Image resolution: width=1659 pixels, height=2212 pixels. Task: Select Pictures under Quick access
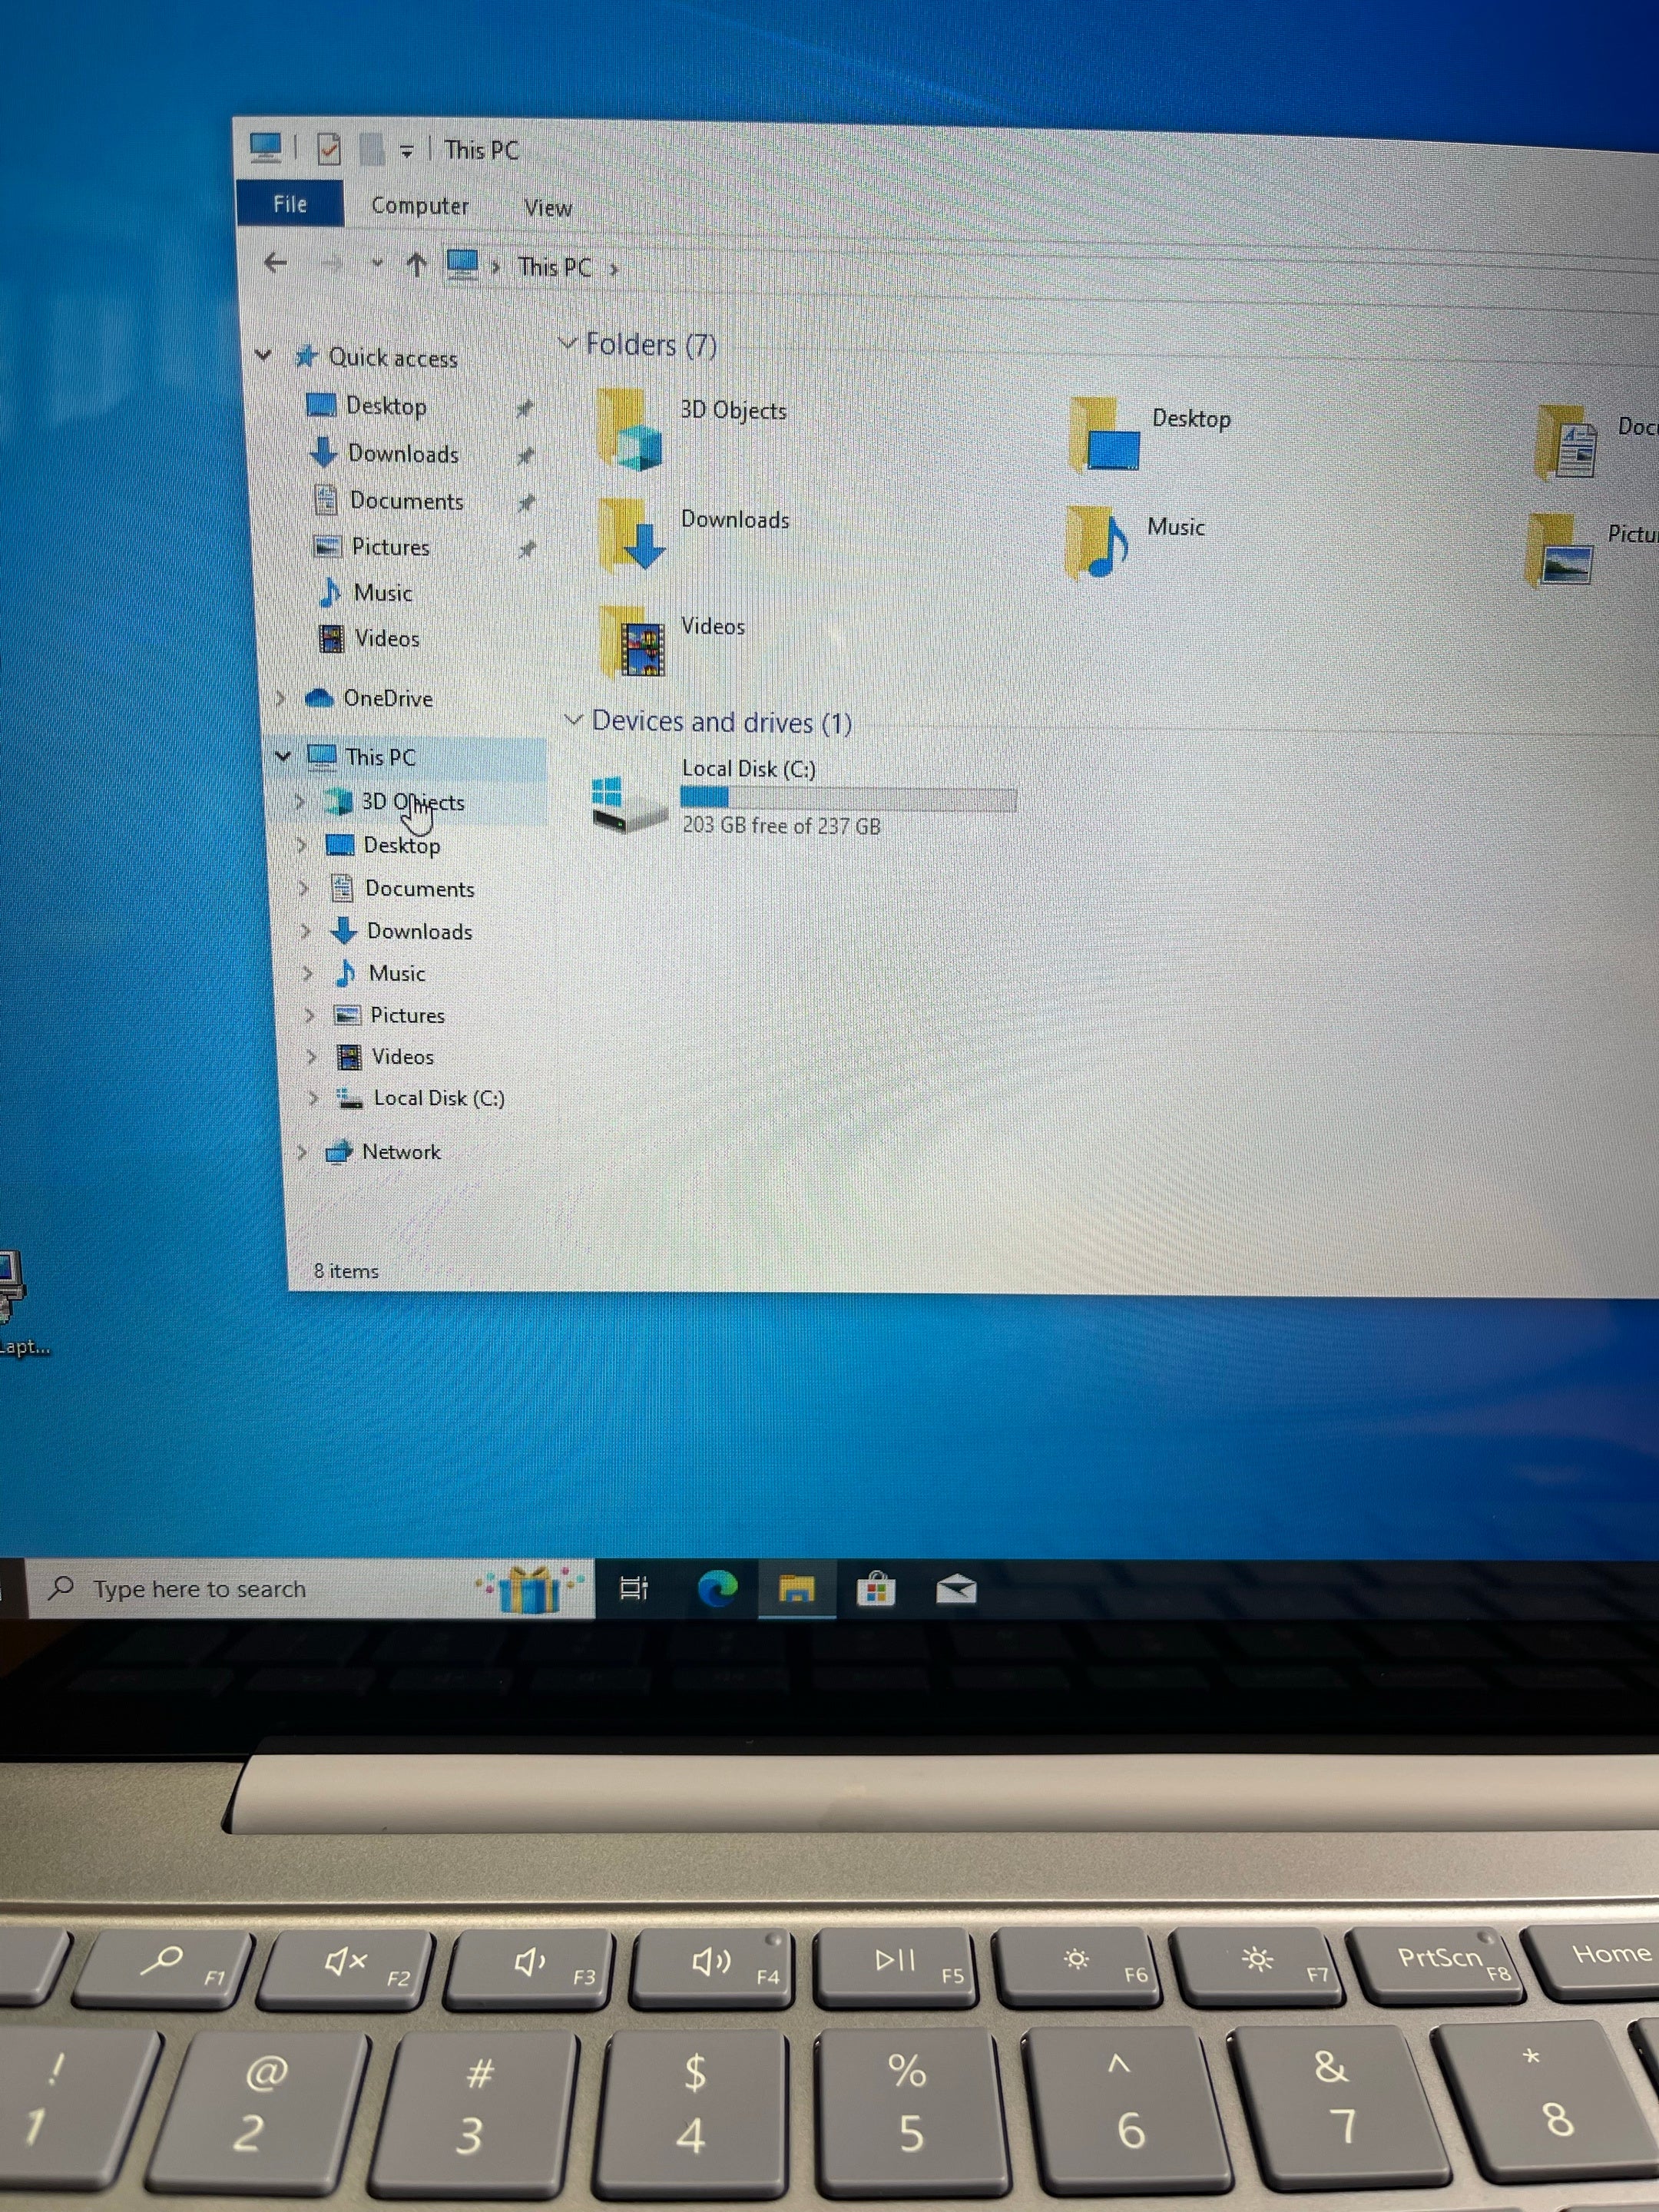pyautogui.click(x=390, y=547)
